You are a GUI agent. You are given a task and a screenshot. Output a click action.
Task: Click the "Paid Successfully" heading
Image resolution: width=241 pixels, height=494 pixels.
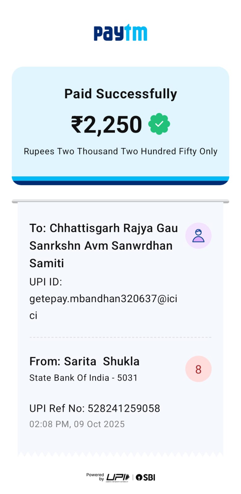[120, 94]
